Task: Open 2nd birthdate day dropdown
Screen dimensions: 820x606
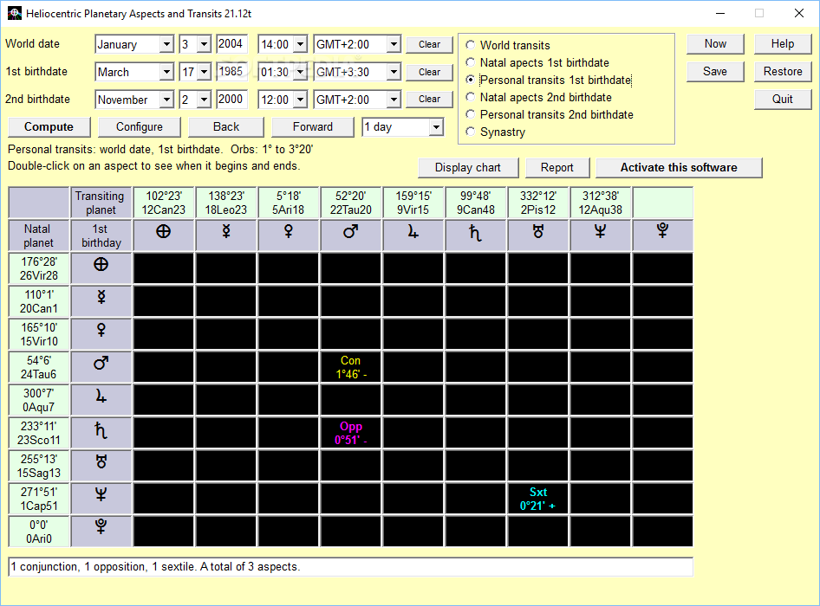Action: (204, 100)
